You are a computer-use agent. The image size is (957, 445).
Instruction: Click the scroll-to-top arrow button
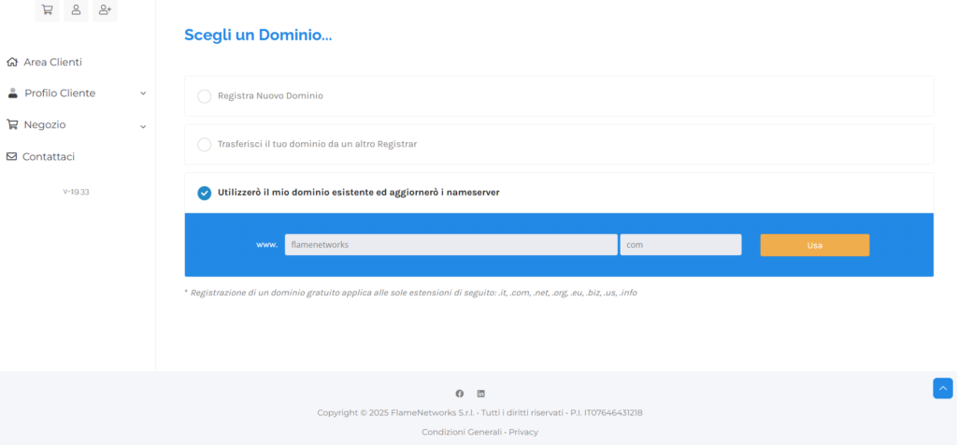tap(942, 388)
